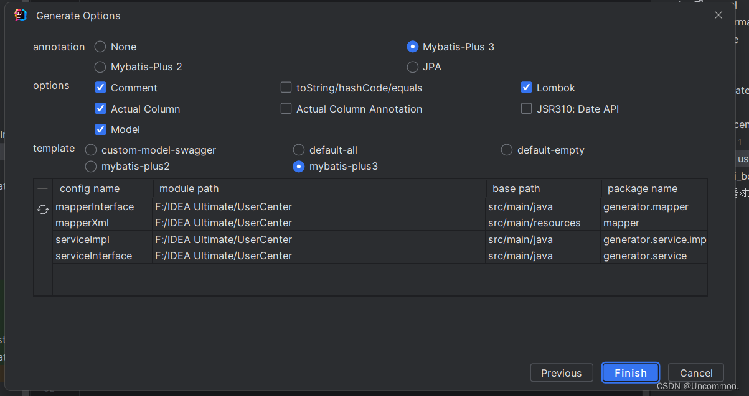749x396 pixels.
Task: Go back with the Previous button
Action: tap(561, 373)
